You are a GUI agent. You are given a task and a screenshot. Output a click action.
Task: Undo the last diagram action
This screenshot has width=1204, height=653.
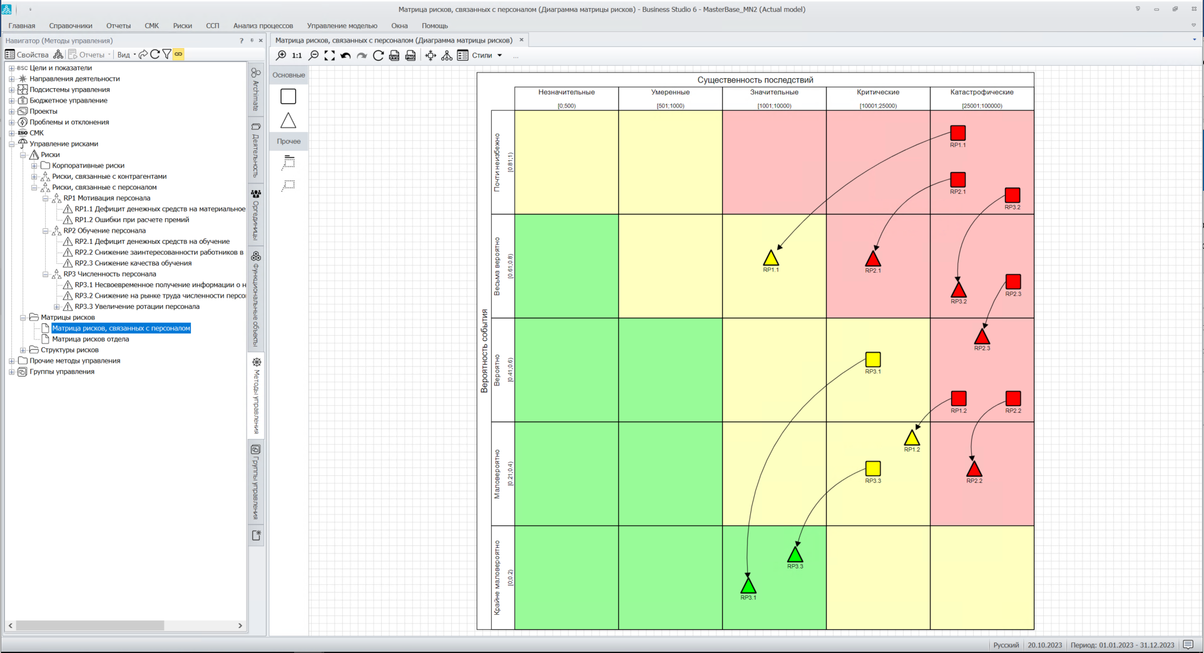pyautogui.click(x=345, y=56)
